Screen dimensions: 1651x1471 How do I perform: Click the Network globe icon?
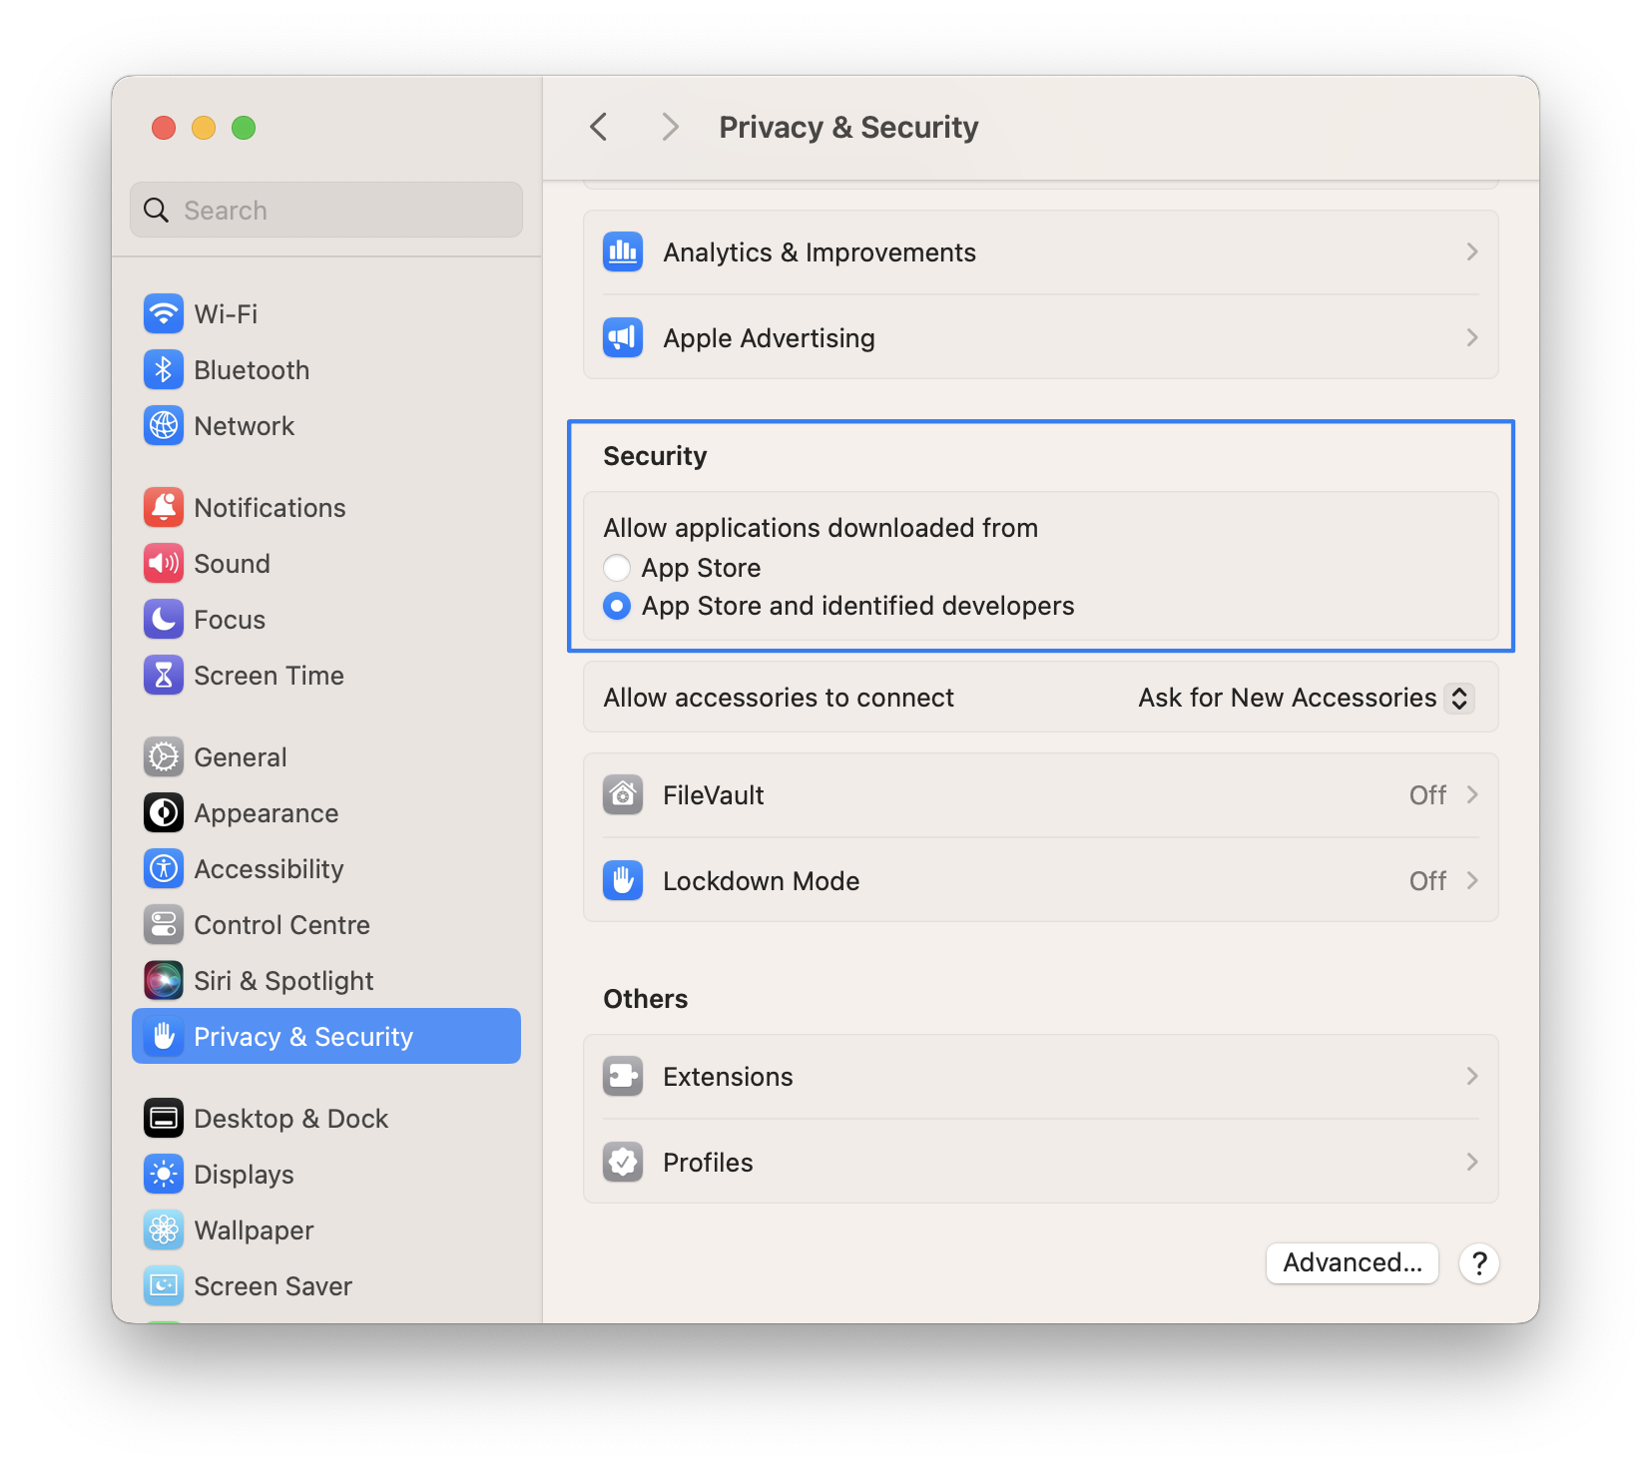pos(164,425)
